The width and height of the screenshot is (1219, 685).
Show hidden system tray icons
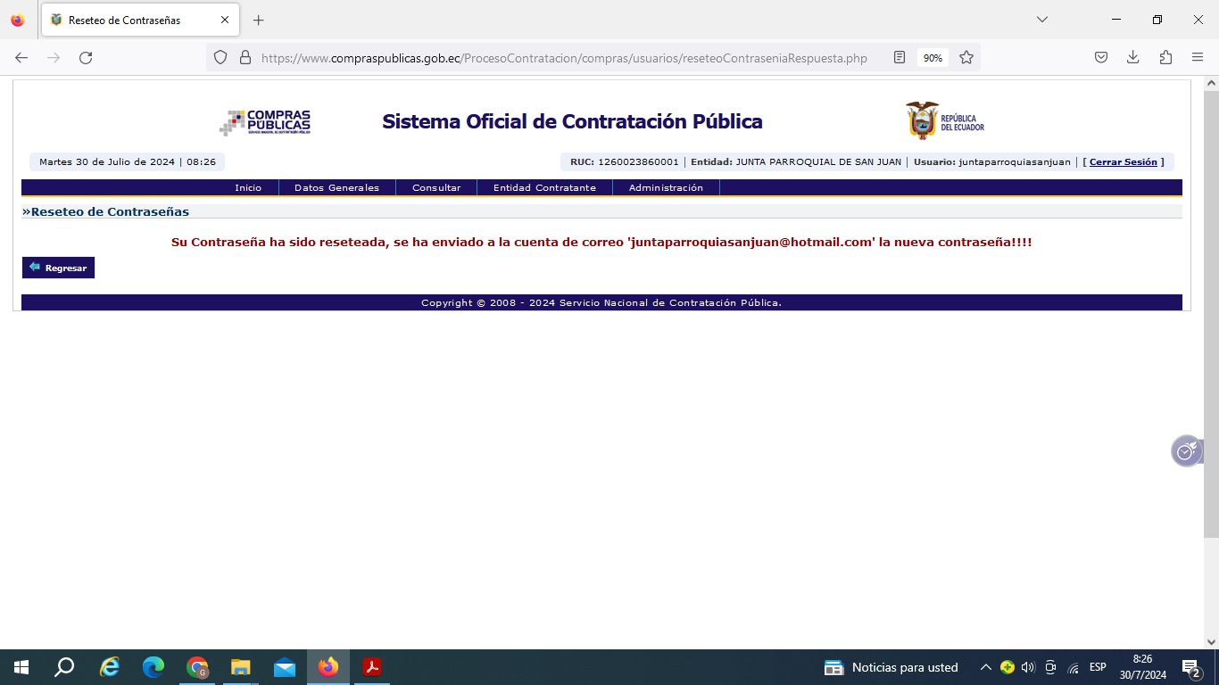pyautogui.click(x=985, y=667)
